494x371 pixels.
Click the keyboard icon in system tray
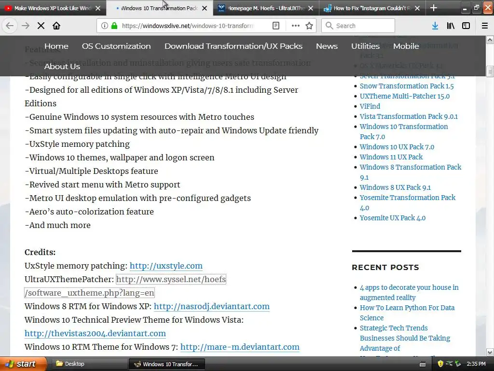click(x=423, y=364)
